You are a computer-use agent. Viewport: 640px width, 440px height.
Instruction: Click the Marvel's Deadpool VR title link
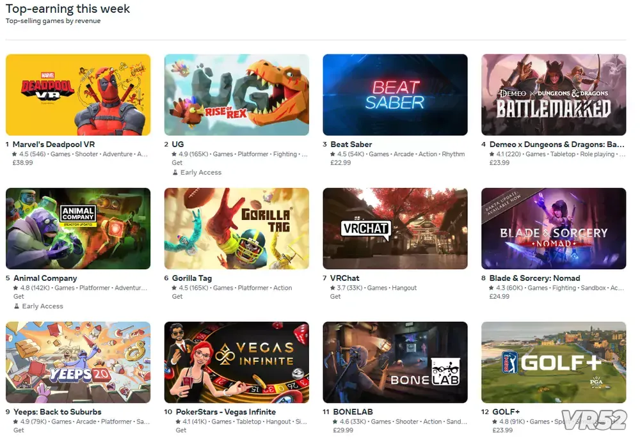pos(54,145)
